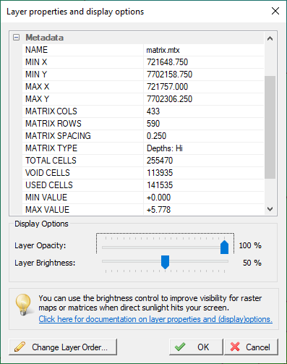Collapse the Metadata section with minus icon

tap(17, 38)
